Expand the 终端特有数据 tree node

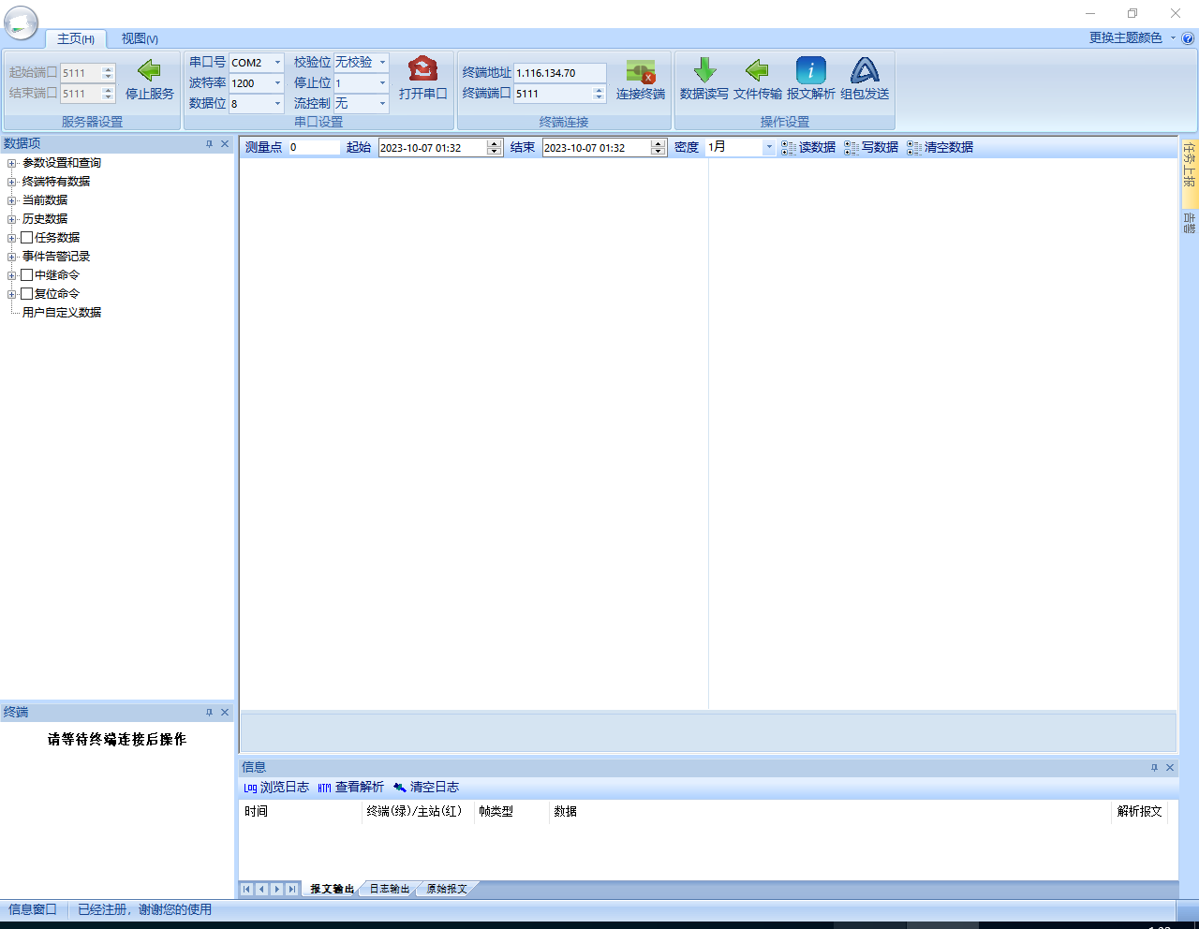click(11, 182)
